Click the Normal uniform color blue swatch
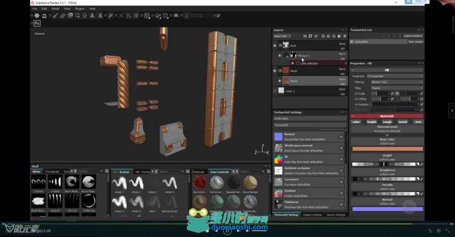This screenshot has width=455, height=237. pos(387,208)
